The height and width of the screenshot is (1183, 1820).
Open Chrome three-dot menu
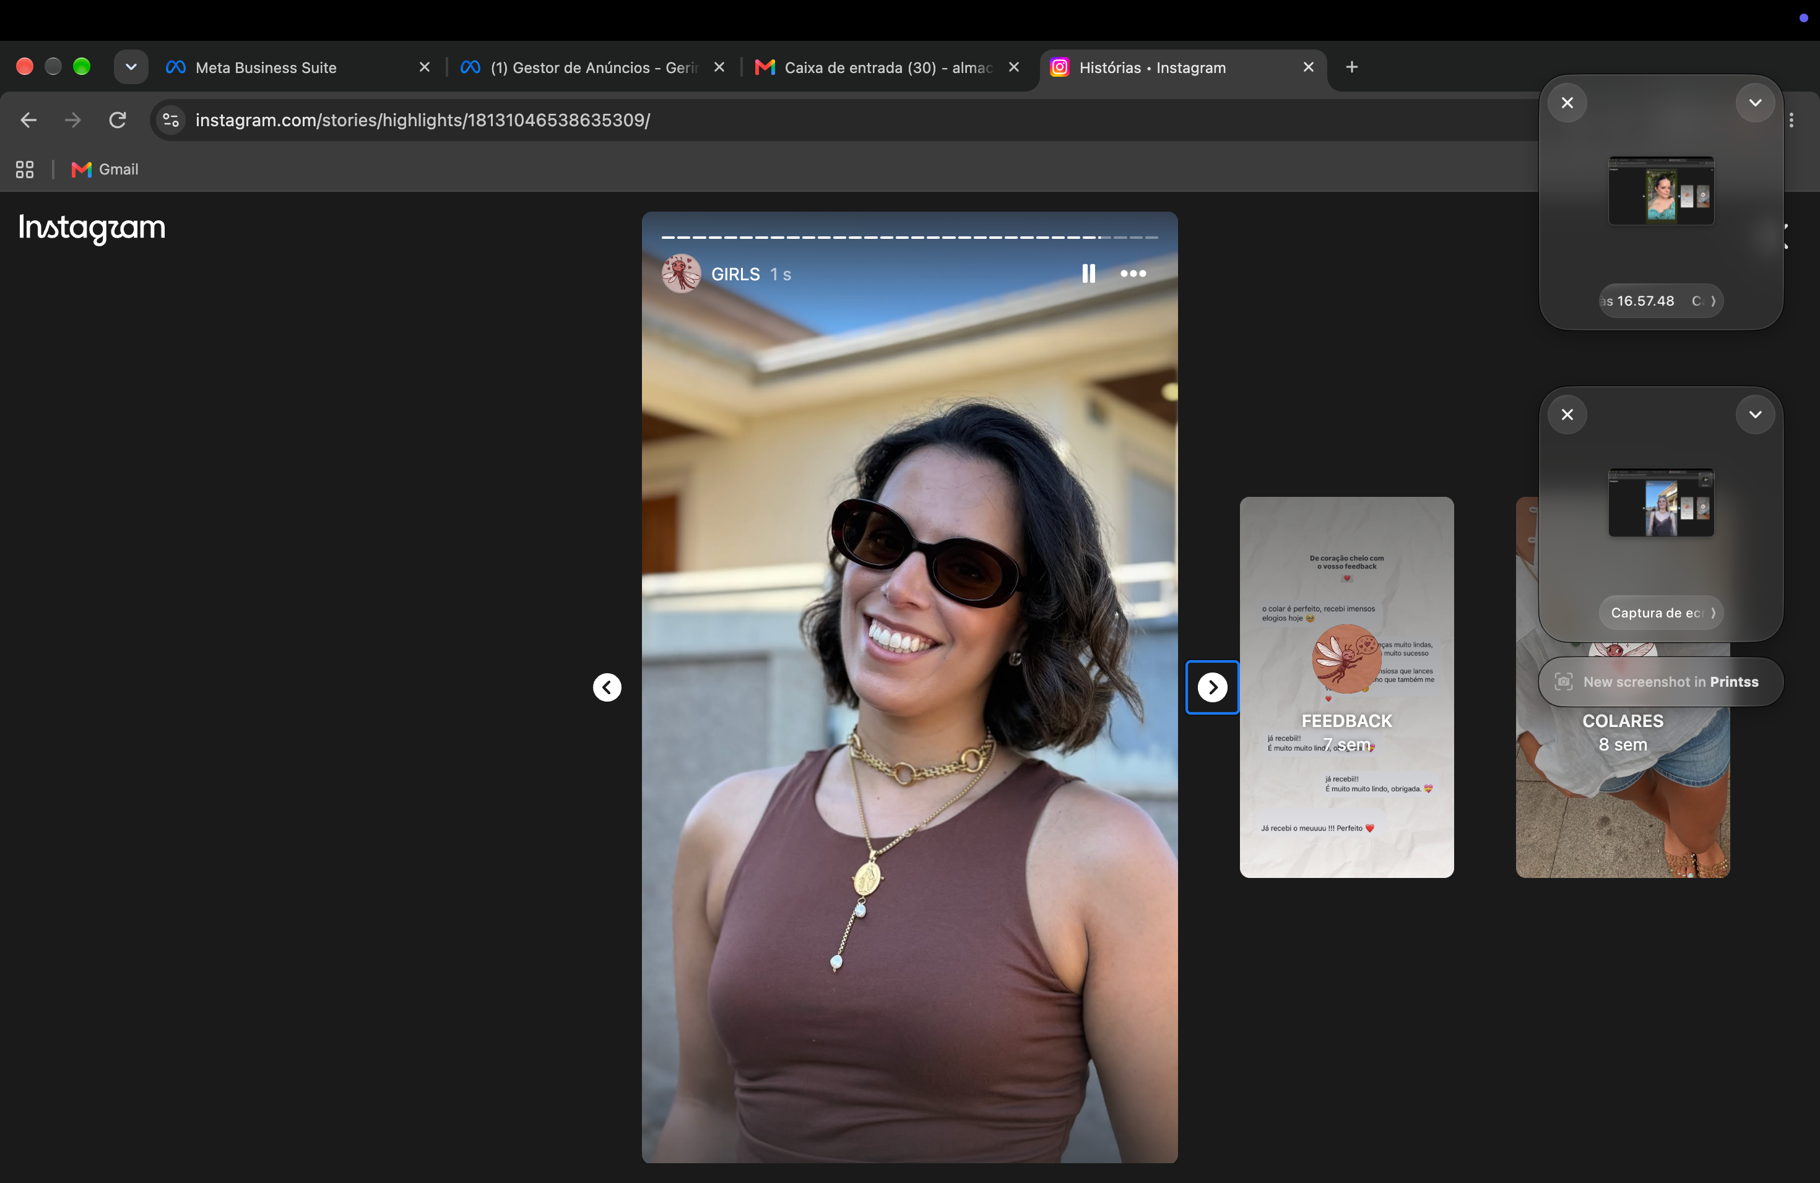[x=1791, y=120]
